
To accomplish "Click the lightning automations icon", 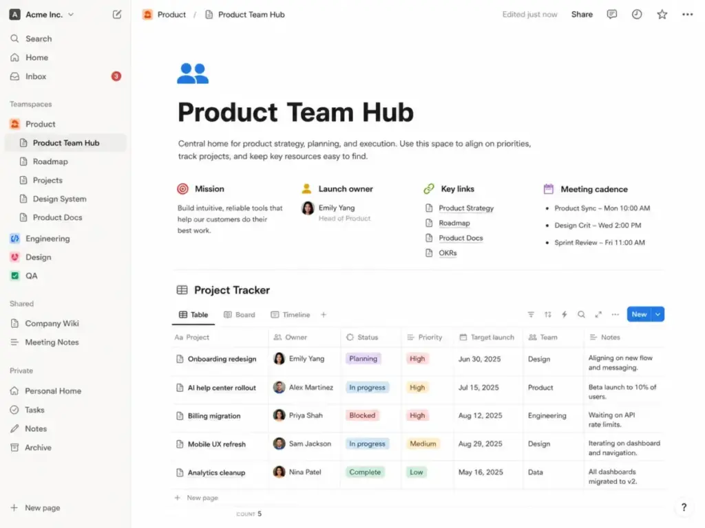I will point(565,314).
